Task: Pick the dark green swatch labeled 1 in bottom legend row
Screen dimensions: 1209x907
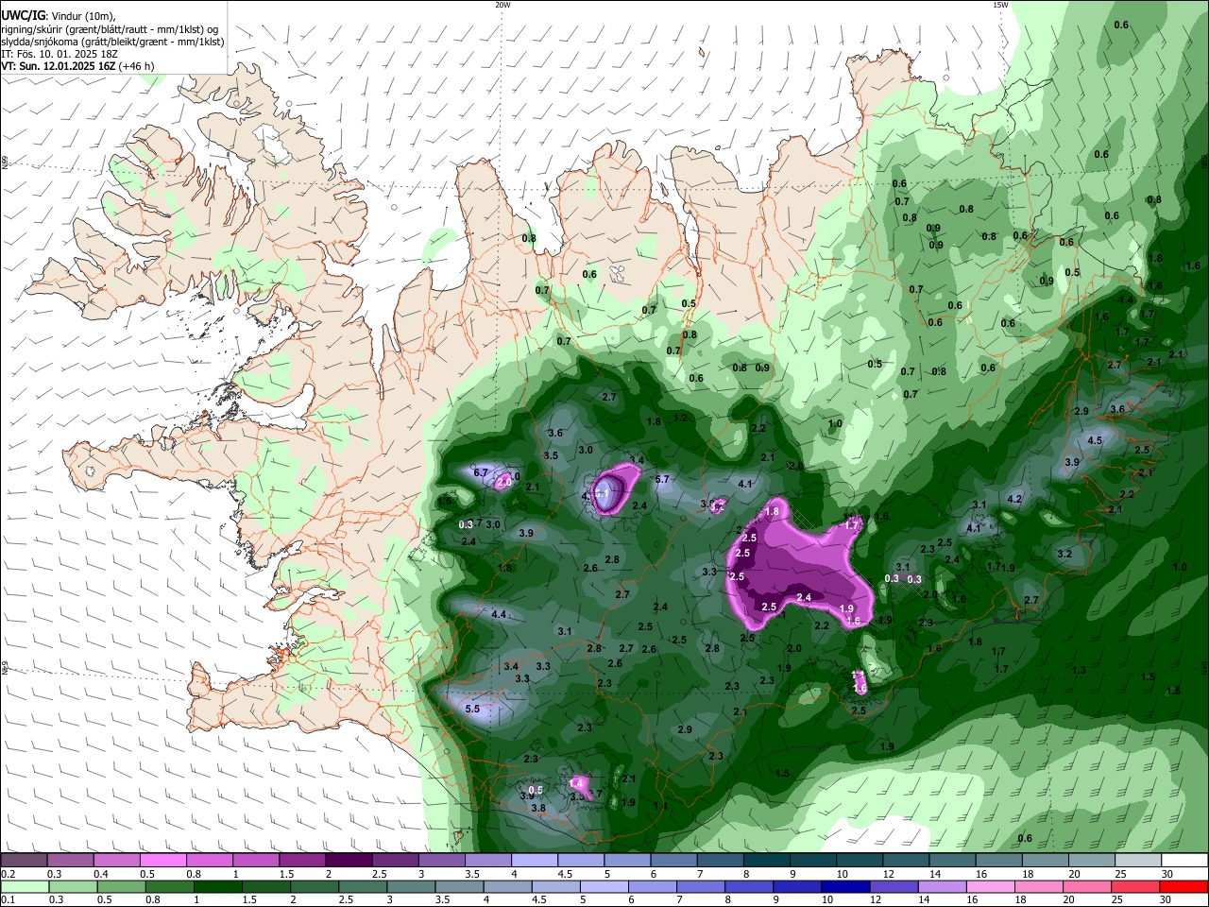Action: click(217, 886)
